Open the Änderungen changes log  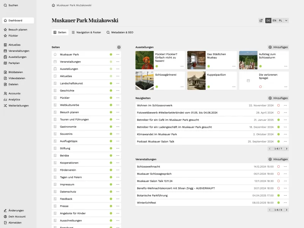point(17,210)
